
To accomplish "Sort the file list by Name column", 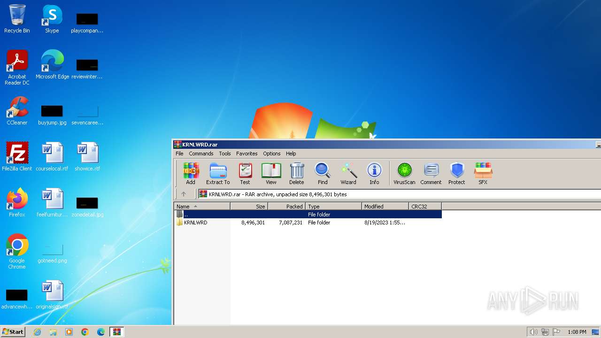I will click(202, 206).
